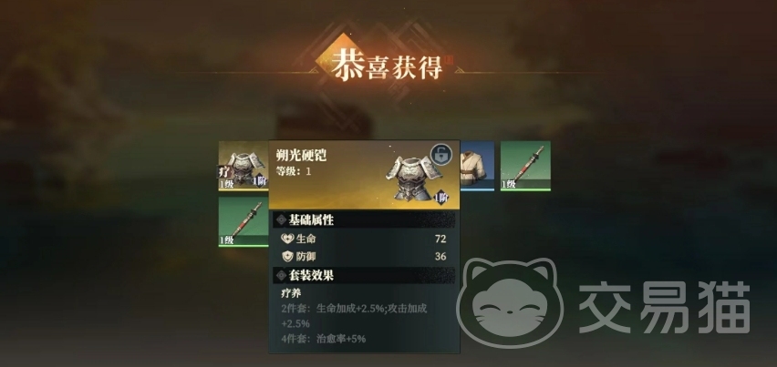The height and width of the screenshot is (367, 777).
Task: Click the 交易猫 cat logo
Action: coord(511,302)
